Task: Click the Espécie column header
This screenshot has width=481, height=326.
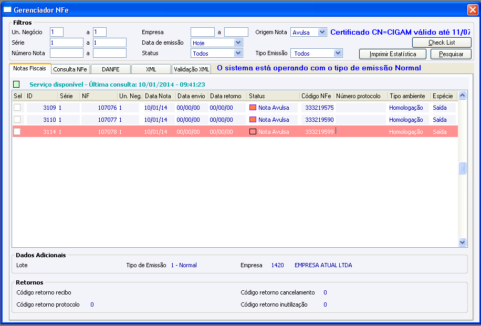Action: click(x=444, y=96)
